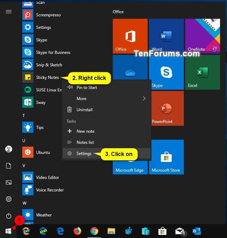Jump to letter T section header
This screenshot has width=227, height=238.
(24, 116)
